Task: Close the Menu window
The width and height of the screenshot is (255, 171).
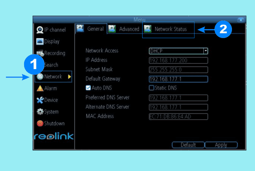Action: tap(241, 20)
